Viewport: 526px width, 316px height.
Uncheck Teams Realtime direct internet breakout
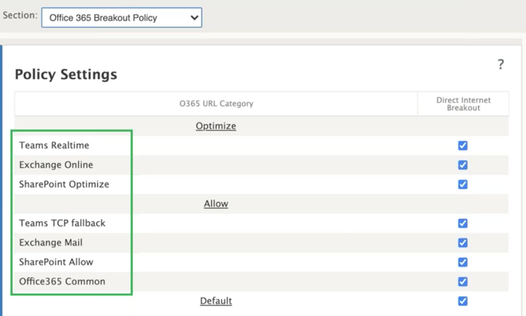pyautogui.click(x=463, y=146)
